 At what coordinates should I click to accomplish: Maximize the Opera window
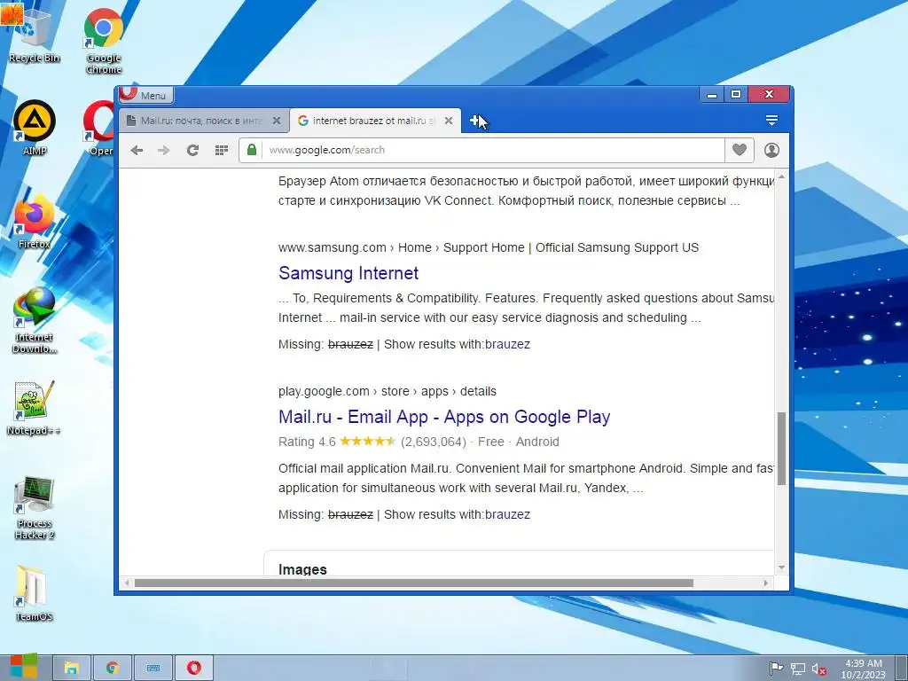coord(735,94)
